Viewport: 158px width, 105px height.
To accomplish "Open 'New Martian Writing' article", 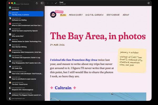I will pos(26,46).
